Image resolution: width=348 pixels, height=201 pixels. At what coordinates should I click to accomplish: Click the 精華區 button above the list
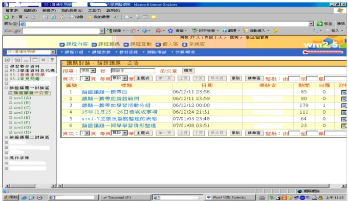point(254,78)
